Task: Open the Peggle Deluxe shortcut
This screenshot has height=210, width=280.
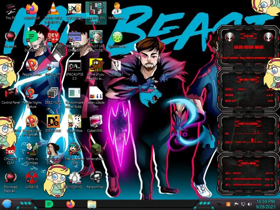Action: pyautogui.click(x=32, y=68)
